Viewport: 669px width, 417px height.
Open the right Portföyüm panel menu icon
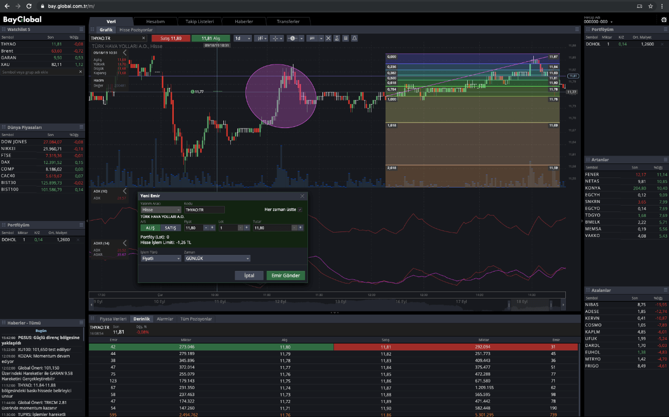665,29
